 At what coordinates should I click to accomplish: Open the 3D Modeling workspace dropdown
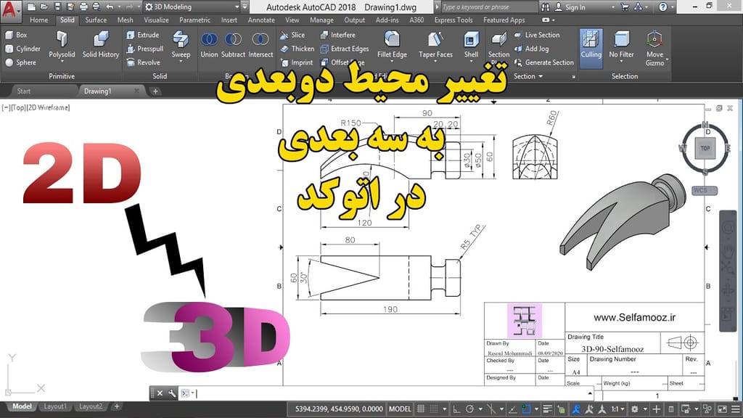click(192, 7)
